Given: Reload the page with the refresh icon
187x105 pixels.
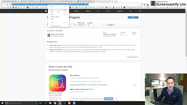Looking at the screenshot, I should pyautogui.click(x=7, y=4).
